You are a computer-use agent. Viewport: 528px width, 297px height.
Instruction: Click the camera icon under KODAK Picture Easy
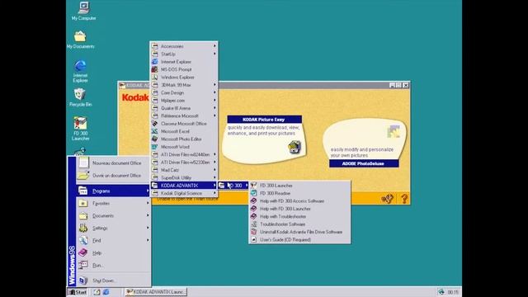click(295, 147)
